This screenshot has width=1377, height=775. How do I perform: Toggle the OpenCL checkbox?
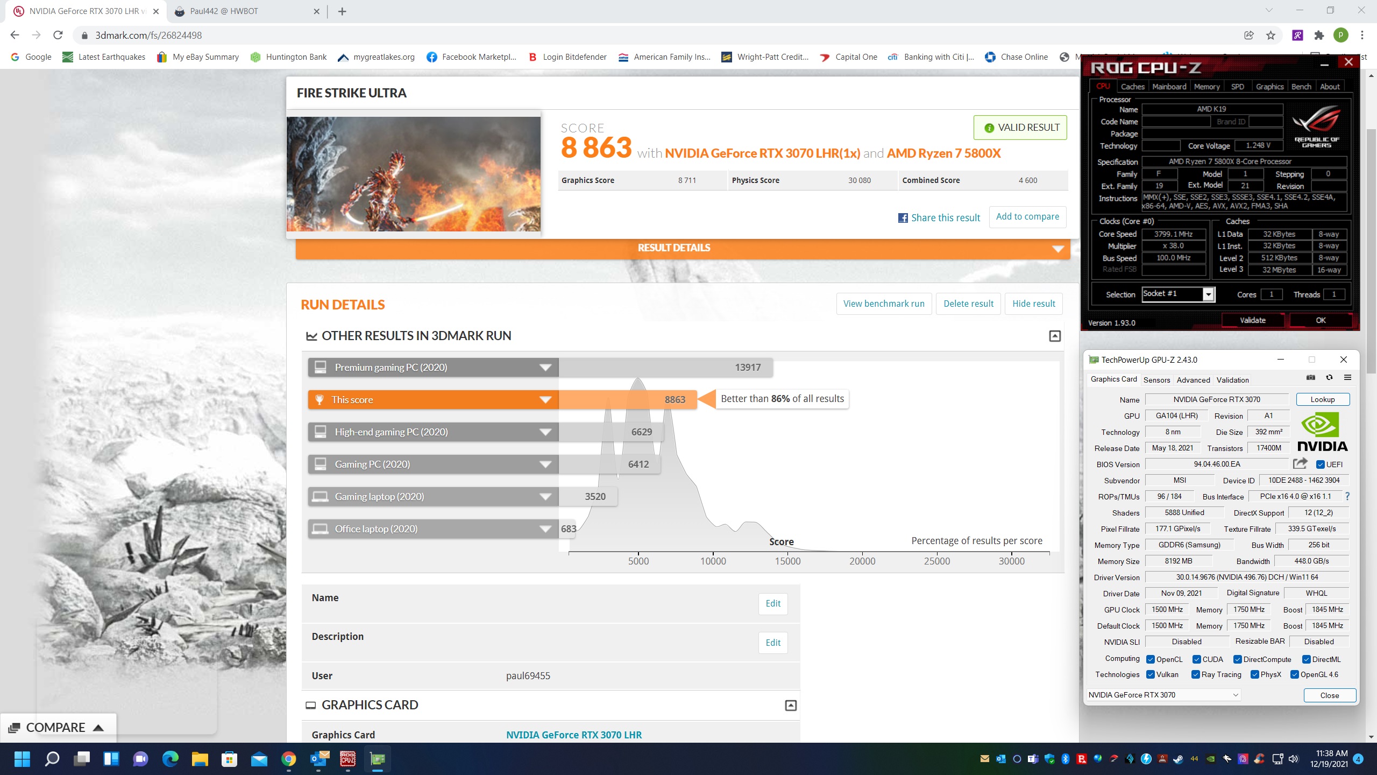(1151, 659)
